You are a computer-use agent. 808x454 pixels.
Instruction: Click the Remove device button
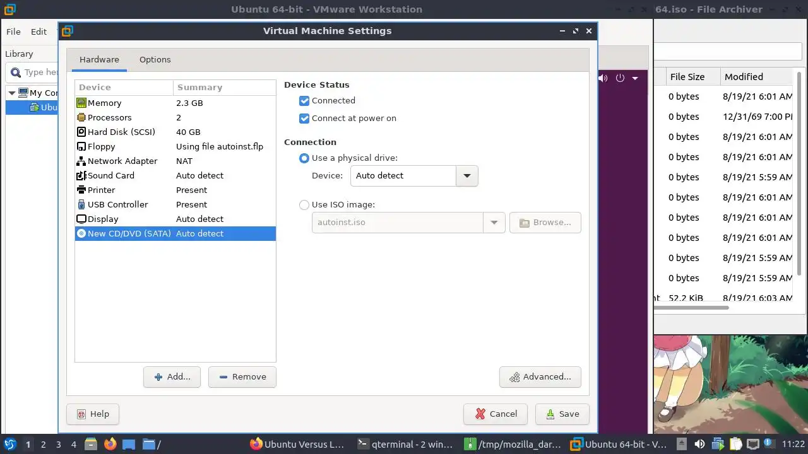click(x=242, y=377)
